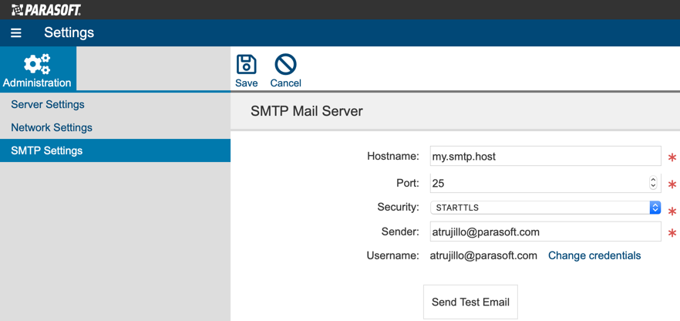The width and height of the screenshot is (680, 321).
Task: Click the Send Test Email button
Action: point(470,302)
